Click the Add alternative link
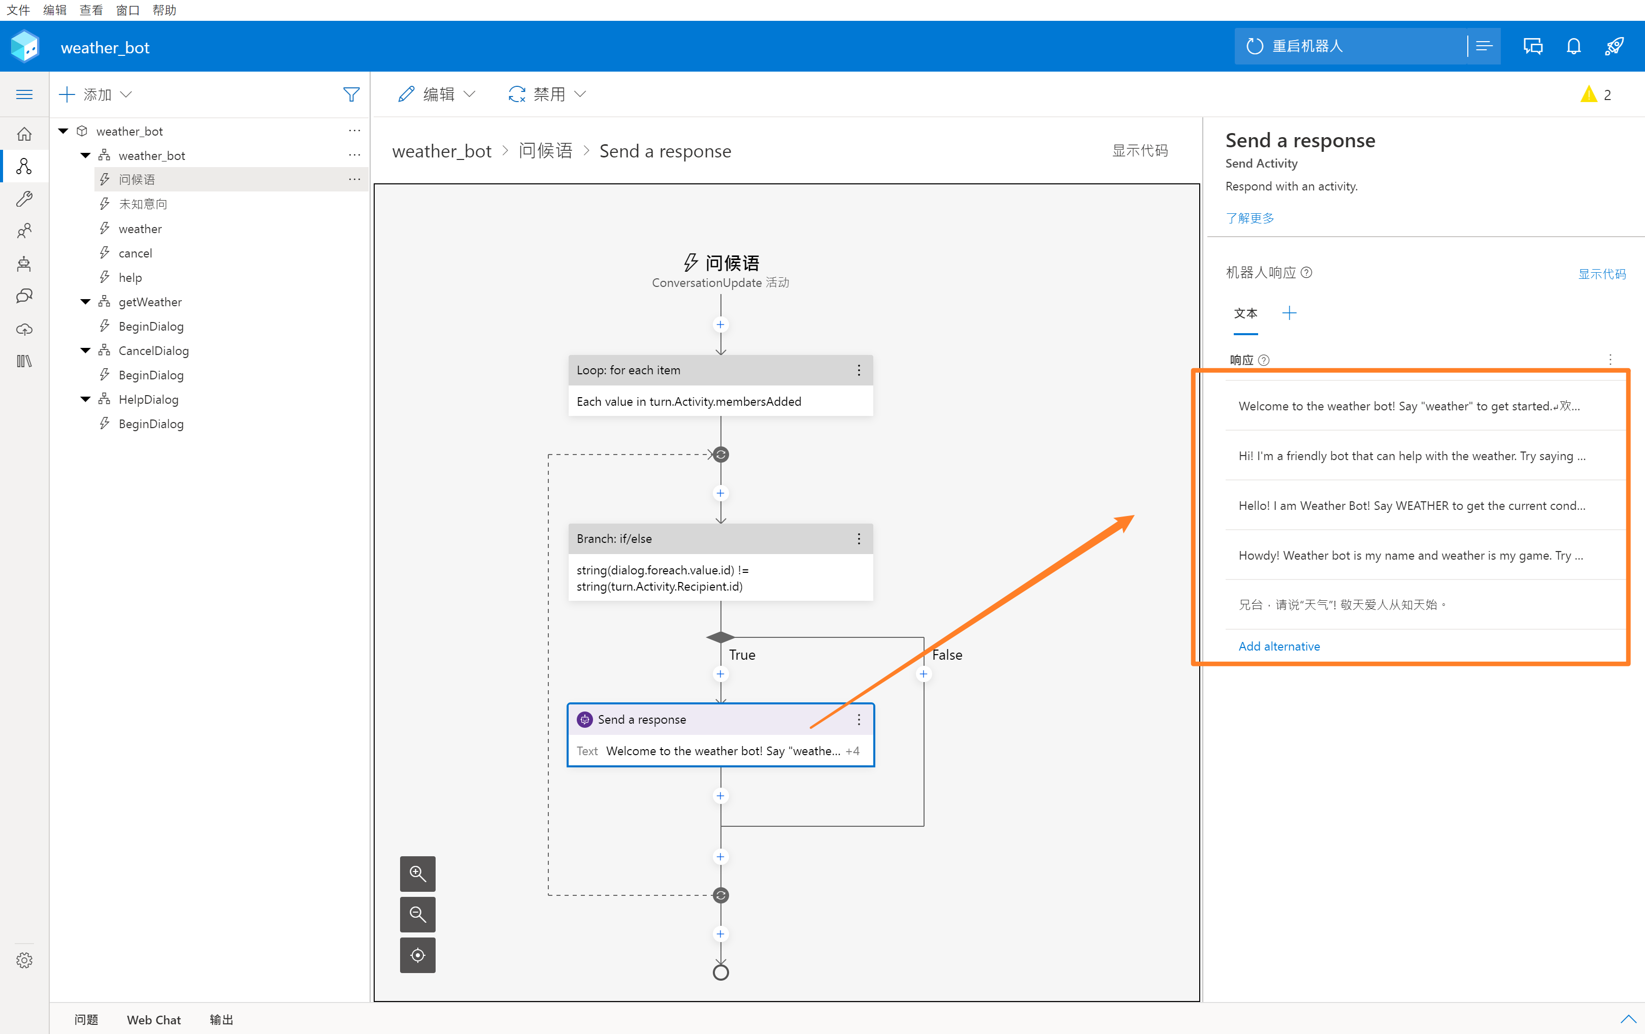 pyautogui.click(x=1279, y=646)
